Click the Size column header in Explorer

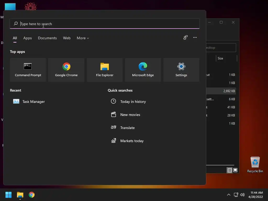click(x=226, y=58)
